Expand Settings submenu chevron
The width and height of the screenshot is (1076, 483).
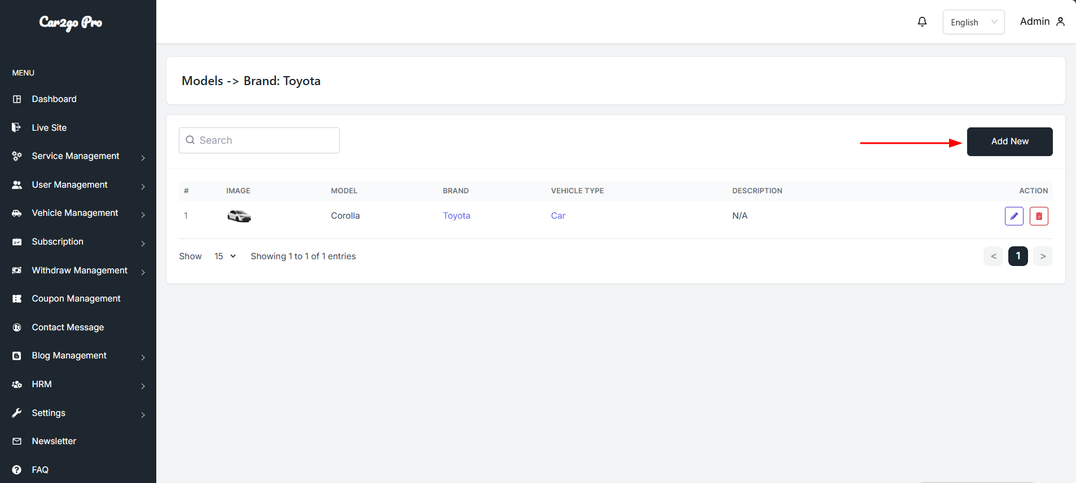click(143, 415)
